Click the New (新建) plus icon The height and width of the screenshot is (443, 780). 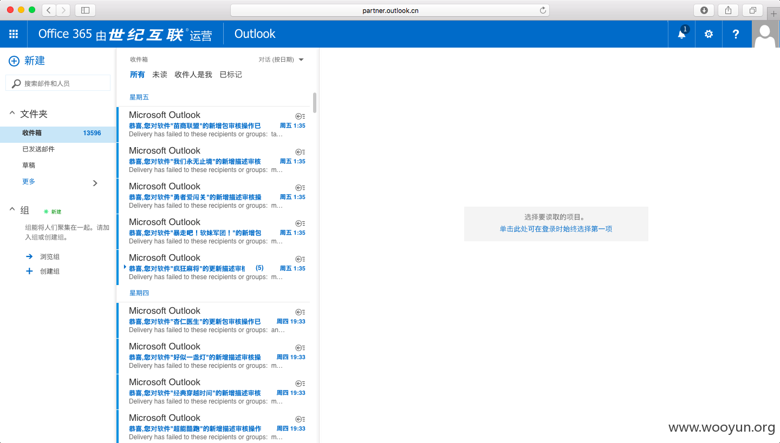click(14, 61)
